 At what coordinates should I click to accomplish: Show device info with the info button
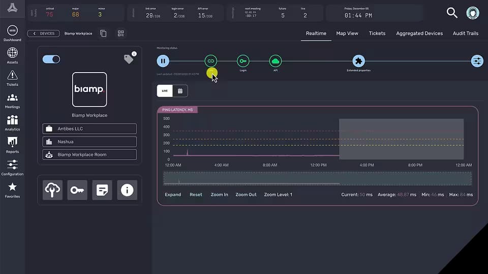pyautogui.click(x=127, y=190)
